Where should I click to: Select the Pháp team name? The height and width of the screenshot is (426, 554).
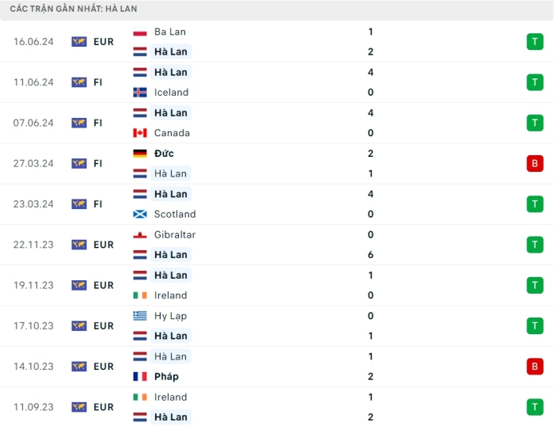pos(166,377)
